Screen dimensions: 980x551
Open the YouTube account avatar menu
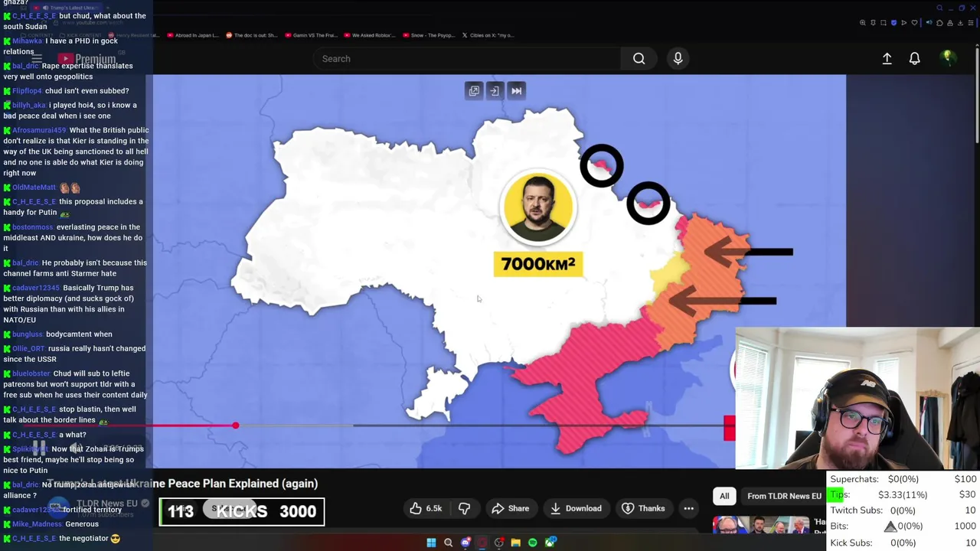point(948,58)
